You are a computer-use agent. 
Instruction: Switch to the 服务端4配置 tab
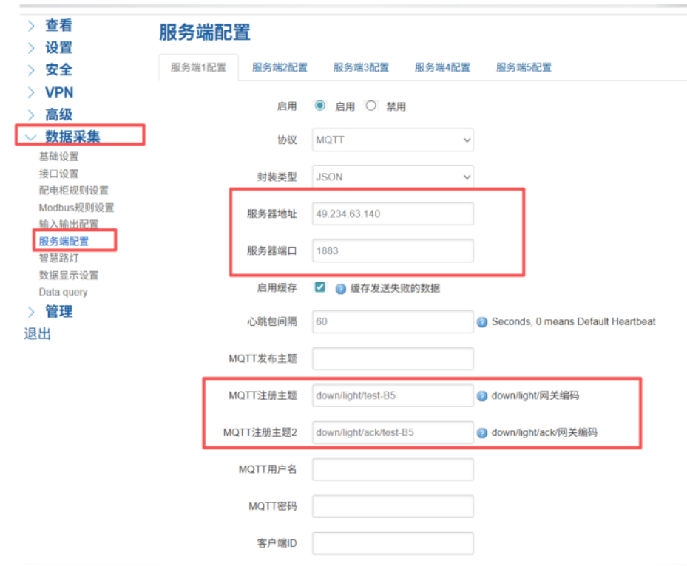pyautogui.click(x=442, y=67)
